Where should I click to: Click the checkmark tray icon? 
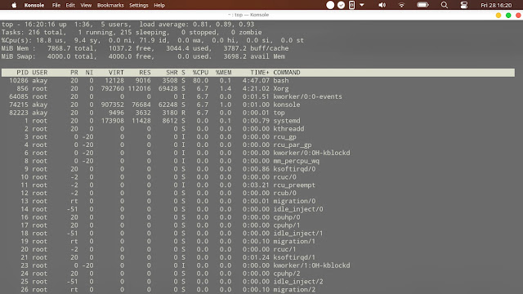[341, 5]
